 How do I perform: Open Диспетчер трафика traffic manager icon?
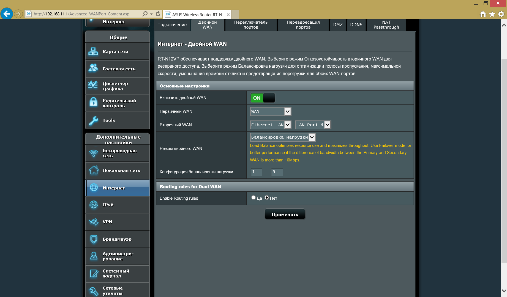93,86
